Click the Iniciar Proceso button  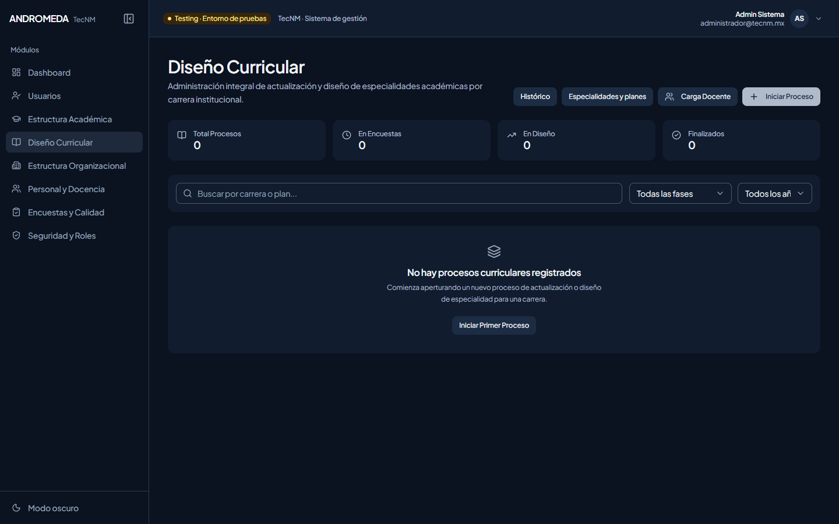(x=781, y=97)
